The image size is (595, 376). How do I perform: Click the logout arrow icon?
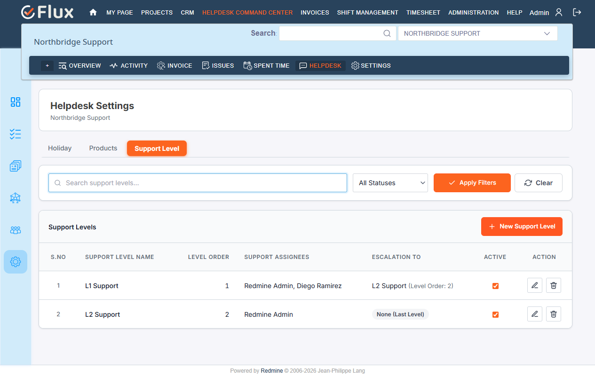tap(577, 12)
